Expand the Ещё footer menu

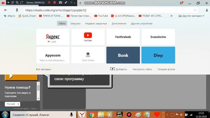pyautogui.click(x=34, y=108)
